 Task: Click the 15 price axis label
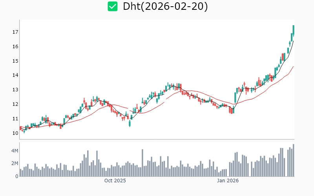(15, 61)
